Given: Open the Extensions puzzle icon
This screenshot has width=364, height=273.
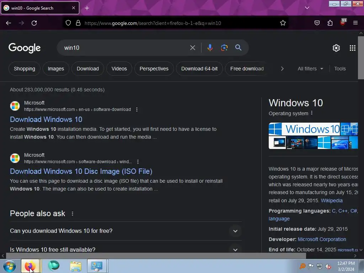Looking at the screenshot, I should pos(330,23).
